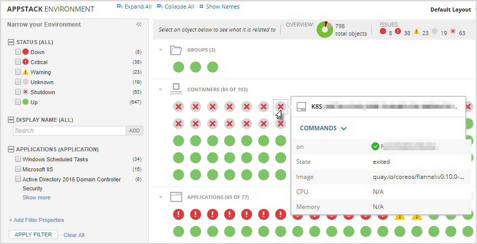Click Expand All in top toolbar
477x244 pixels.
(134, 7)
